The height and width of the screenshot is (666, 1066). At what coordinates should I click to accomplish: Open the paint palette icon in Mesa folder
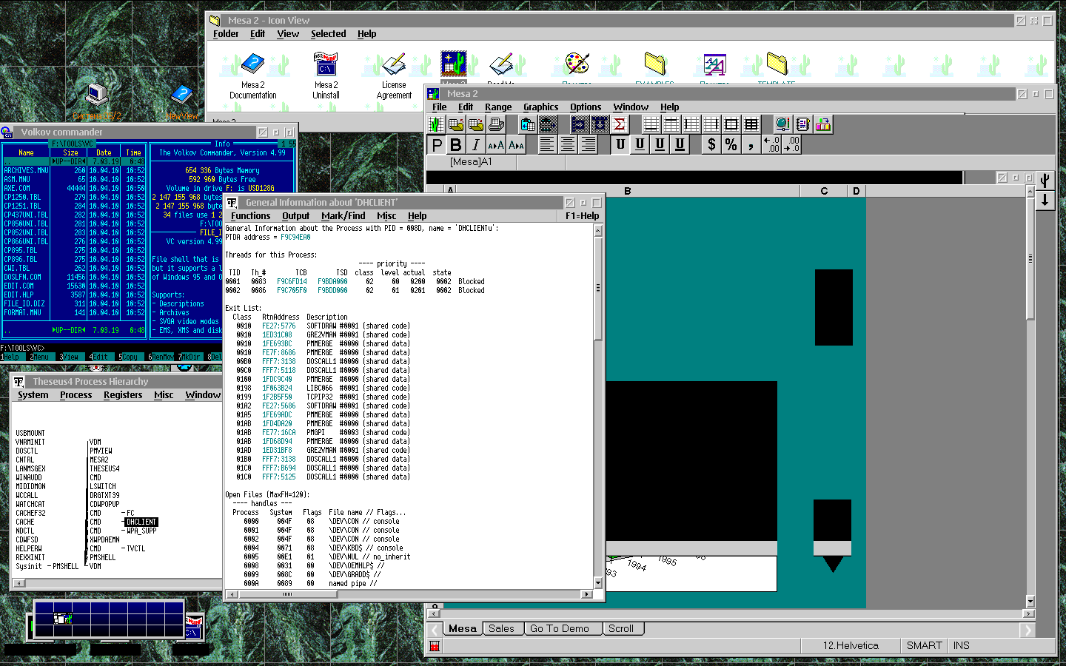pyautogui.click(x=577, y=64)
